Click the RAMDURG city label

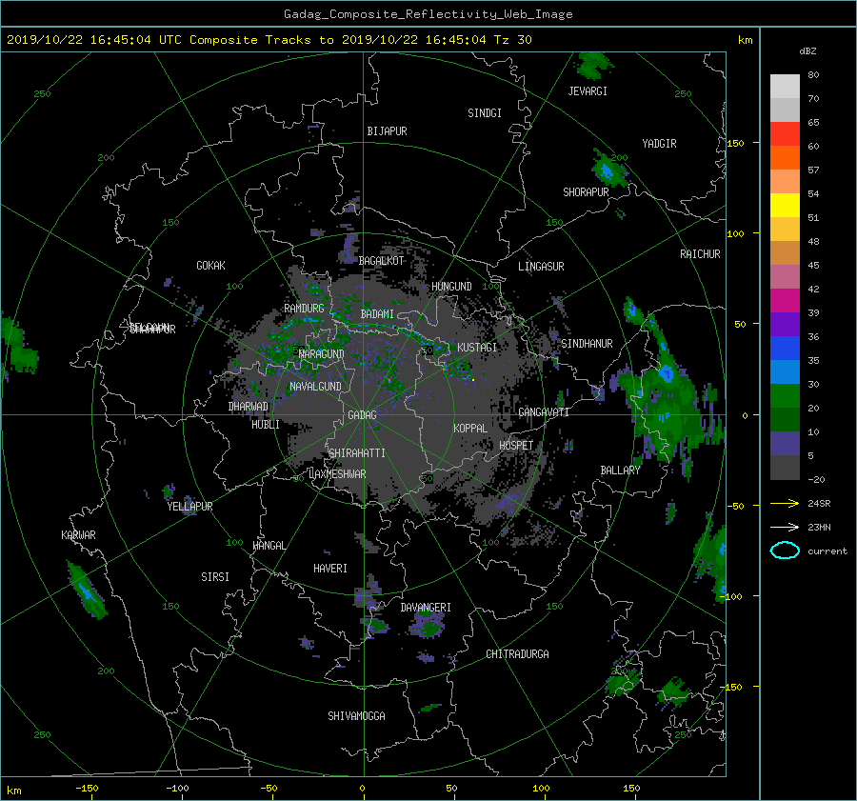[x=304, y=309]
